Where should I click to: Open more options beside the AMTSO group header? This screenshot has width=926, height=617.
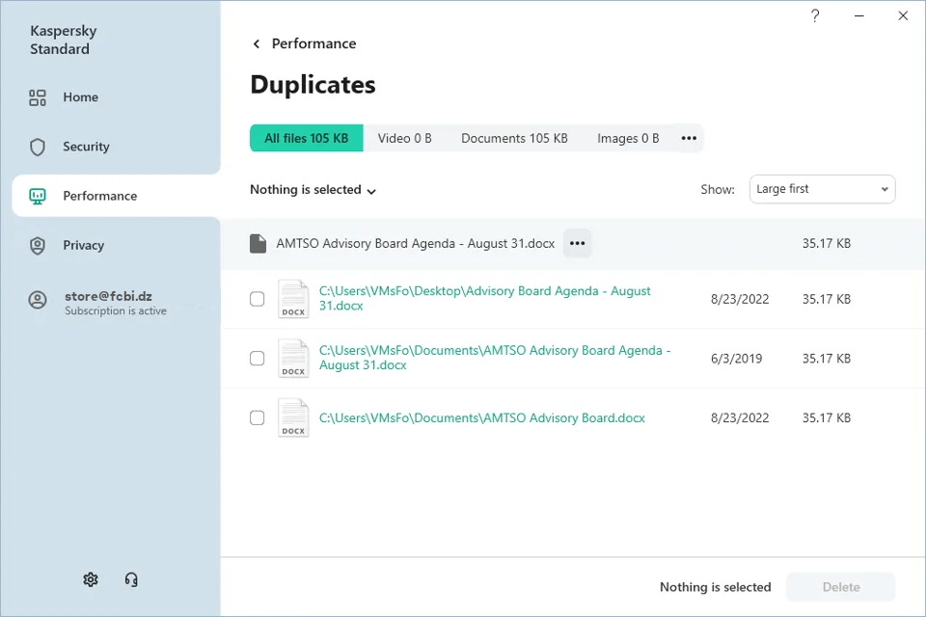pos(577,244)
